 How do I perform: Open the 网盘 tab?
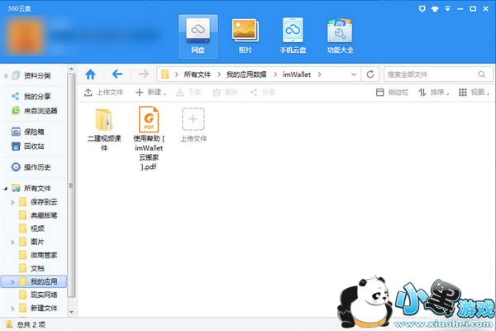pyautogui.click(x=198, y=36)
